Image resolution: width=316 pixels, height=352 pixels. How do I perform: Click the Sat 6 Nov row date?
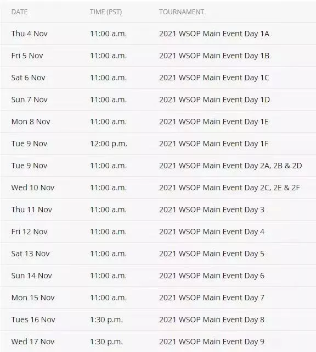28,78
